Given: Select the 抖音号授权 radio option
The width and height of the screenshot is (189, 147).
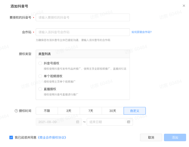Looking at the screenshot, I should (40, 63).
